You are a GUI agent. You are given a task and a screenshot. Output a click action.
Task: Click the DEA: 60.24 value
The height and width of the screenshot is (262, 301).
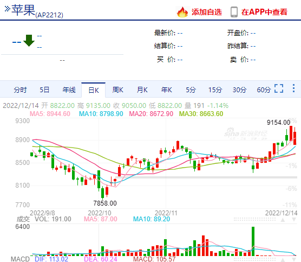pos(100,259)
